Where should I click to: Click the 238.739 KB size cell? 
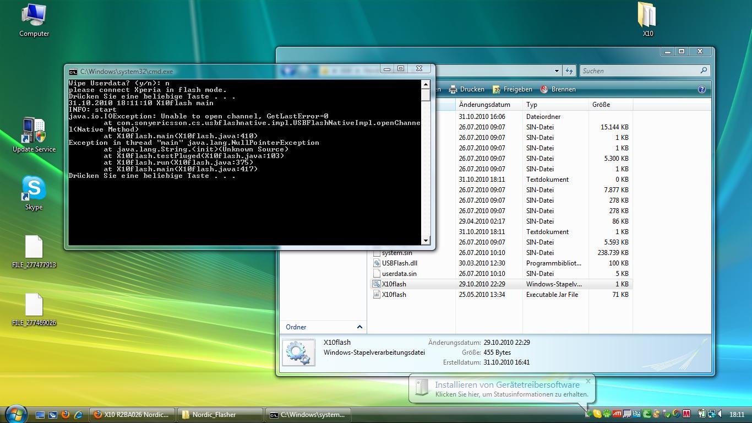point(612,253)
